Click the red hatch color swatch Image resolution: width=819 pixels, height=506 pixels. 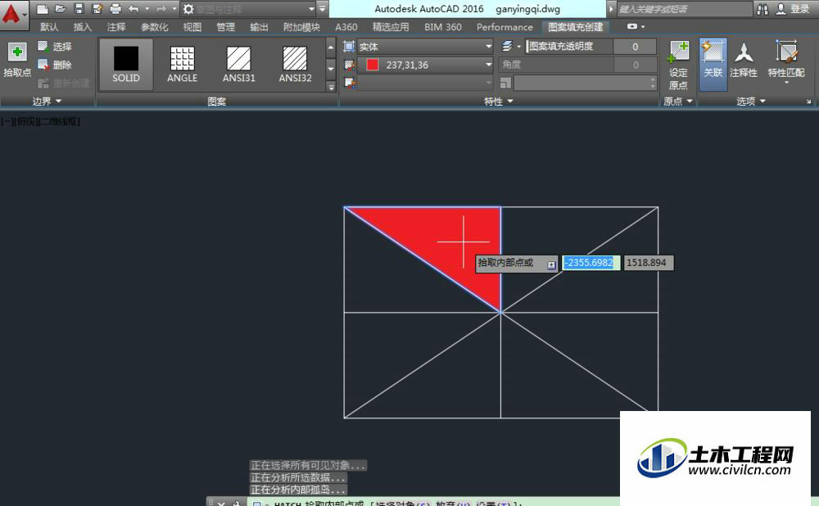pos(373,65)
